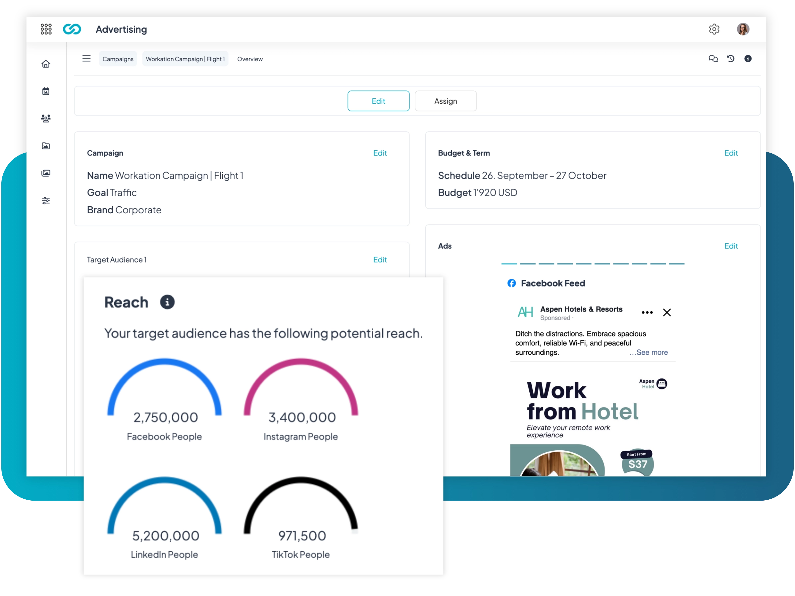
Task: Select the first ad carousel indicator dash
Action: click(509, 264)
